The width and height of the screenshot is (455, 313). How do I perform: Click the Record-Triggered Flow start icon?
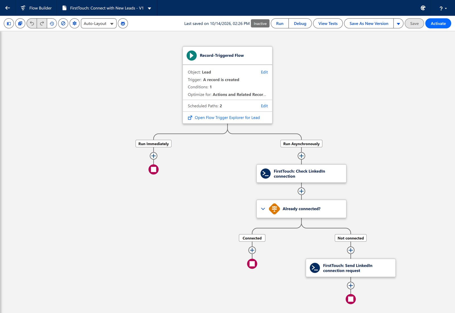click(192, 55)
